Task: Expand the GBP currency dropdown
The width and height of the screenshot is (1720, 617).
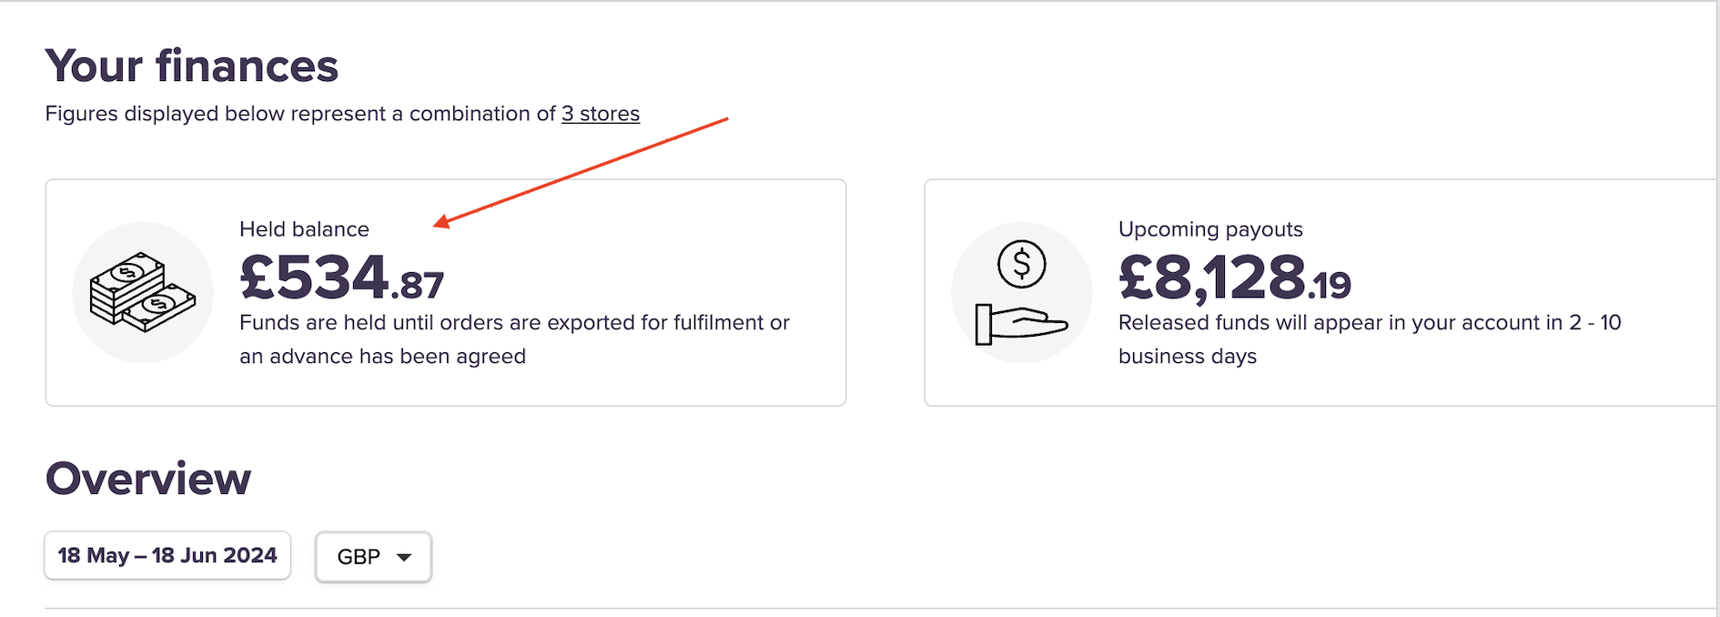Action: click(x=373, y=557)
